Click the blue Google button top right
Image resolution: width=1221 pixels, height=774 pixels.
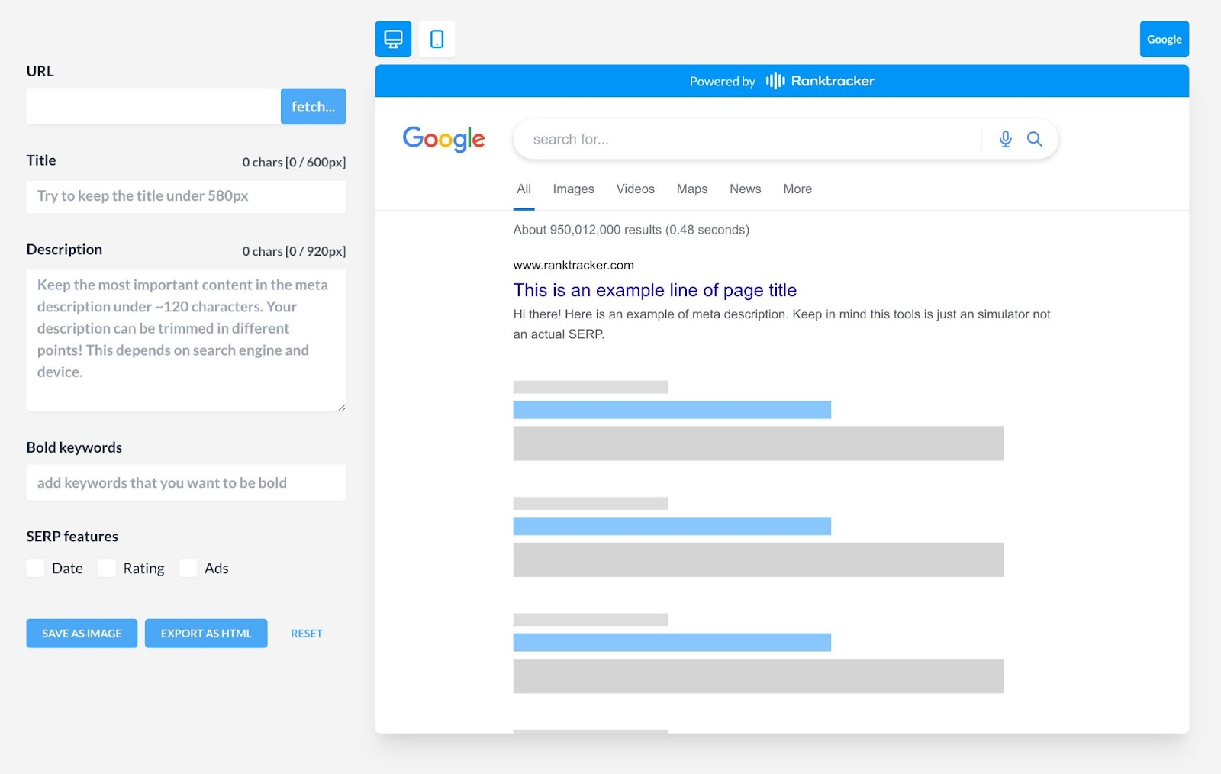pos(1163,38)
